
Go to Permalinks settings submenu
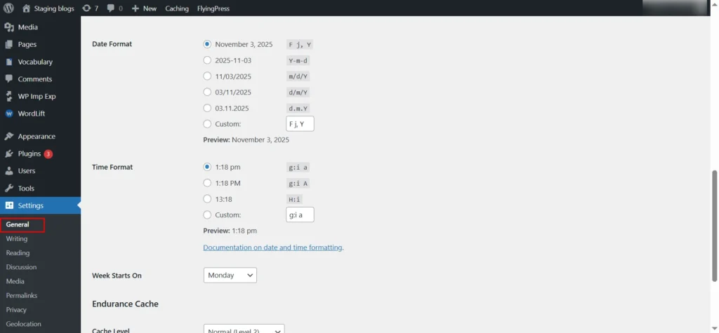pyautogui.click(x=21, y=296)
